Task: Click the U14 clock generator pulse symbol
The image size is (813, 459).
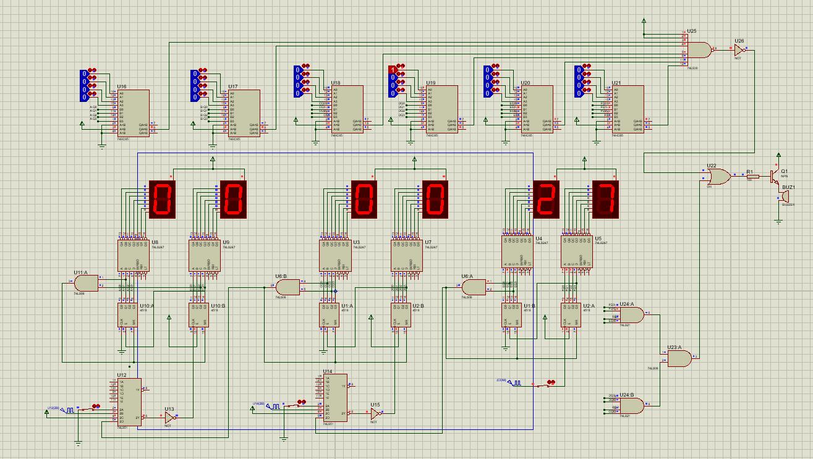Action: coord(273,406)
